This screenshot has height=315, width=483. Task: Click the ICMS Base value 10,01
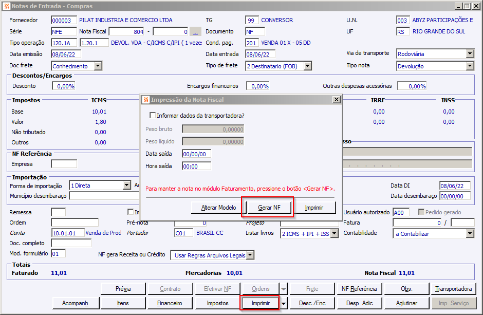point(99,112)
